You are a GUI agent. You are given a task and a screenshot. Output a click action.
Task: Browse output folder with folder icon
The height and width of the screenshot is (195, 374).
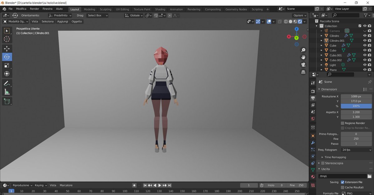point(369,176)
